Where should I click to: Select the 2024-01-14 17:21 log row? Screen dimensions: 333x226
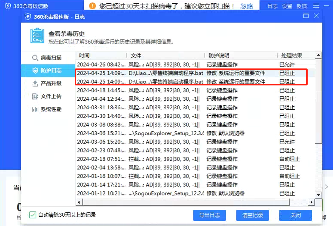(x=196, y=185)
